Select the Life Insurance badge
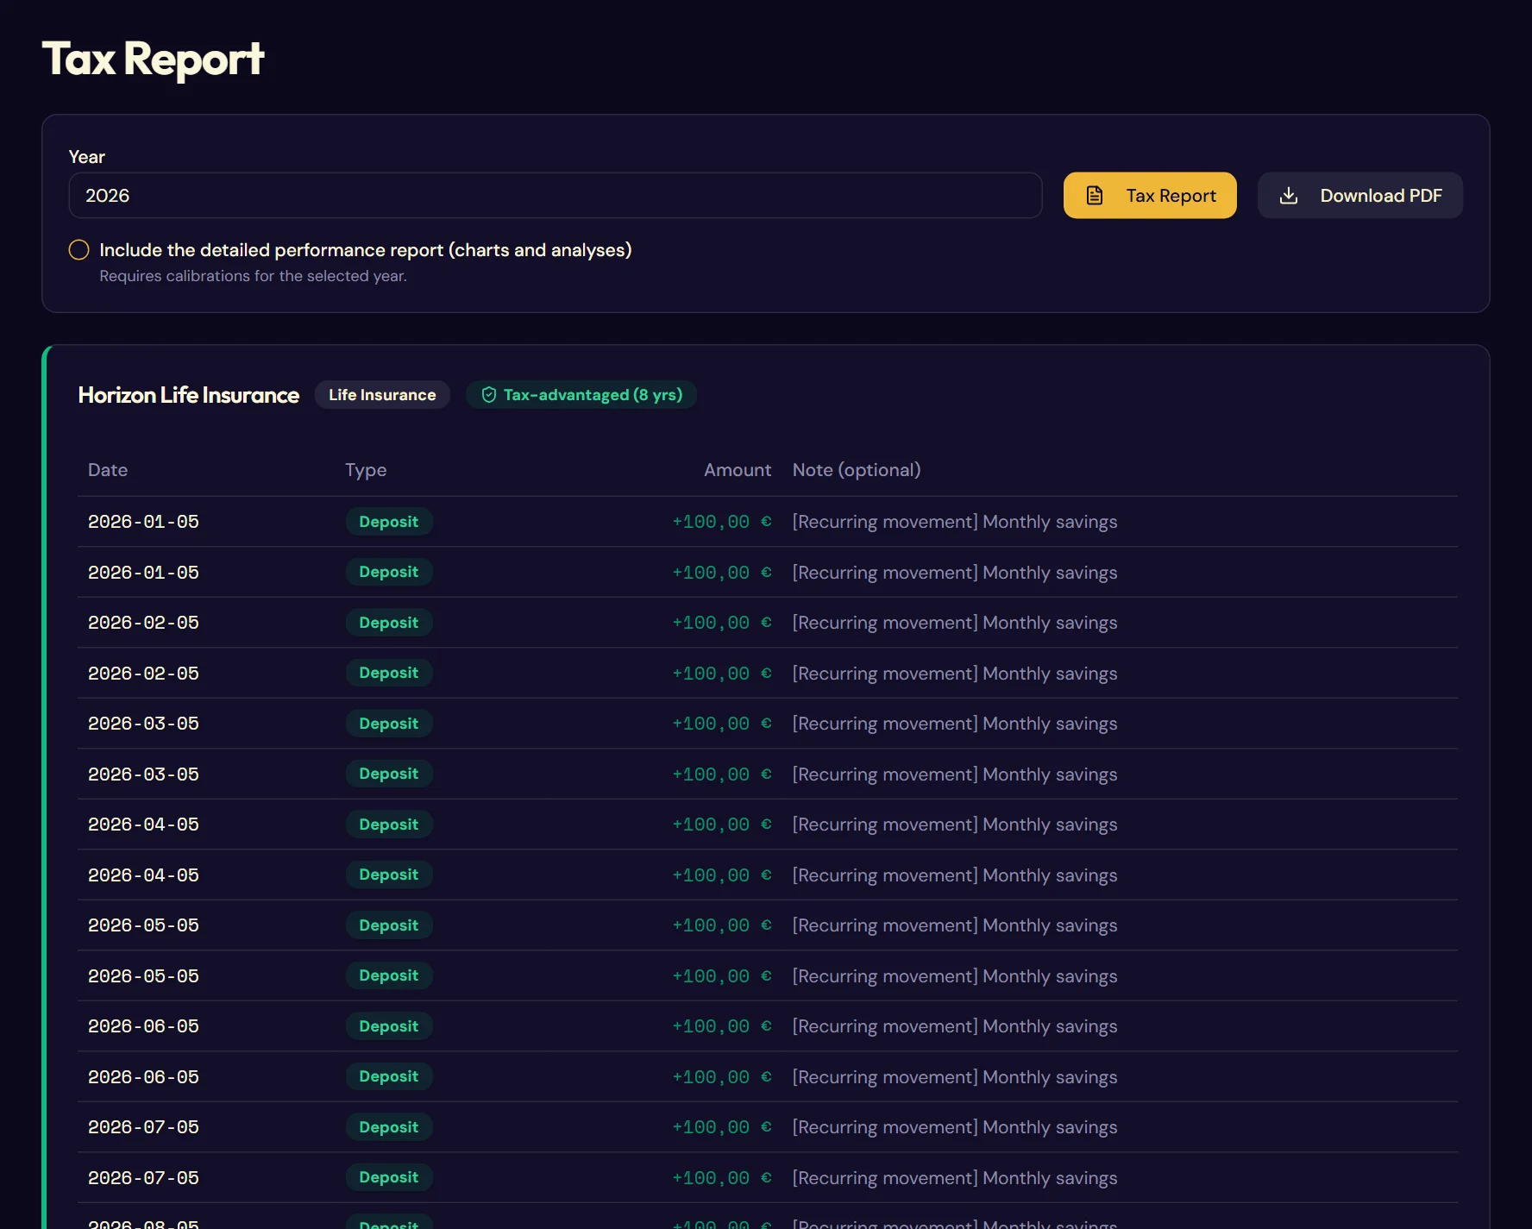1532x1229 pixels. (x=382, y=395)
